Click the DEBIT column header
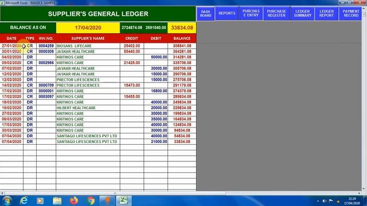Viewport: 367px width, 206px height. pyautogui.click(x=156, y=38)
